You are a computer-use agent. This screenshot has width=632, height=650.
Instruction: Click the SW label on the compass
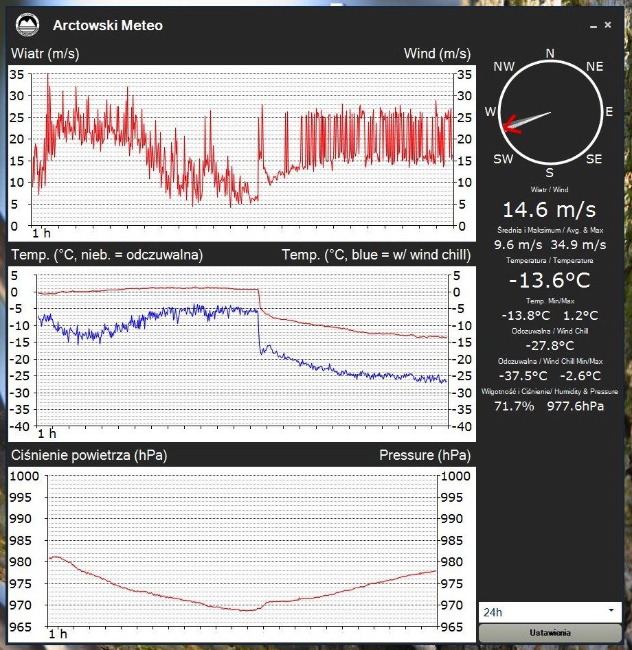pyautogui.click(x=504, y=159)
